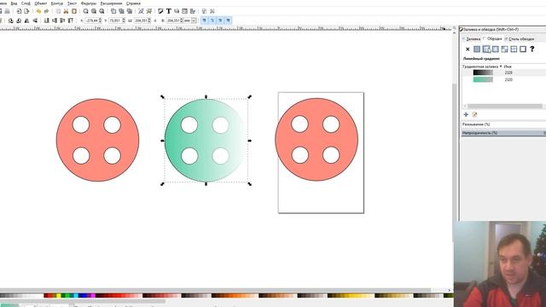Open the Справка menu
Screen dimensions: 546x307
coord(133,3)
